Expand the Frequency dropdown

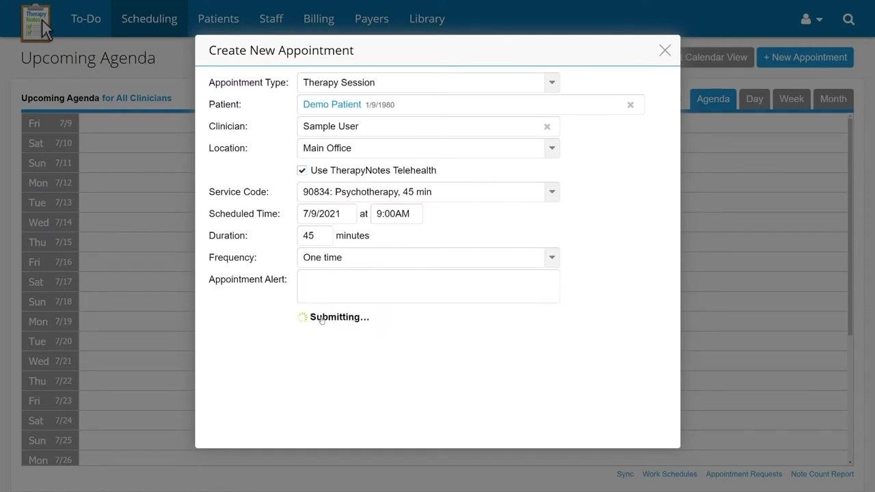[x=552, y=258]
